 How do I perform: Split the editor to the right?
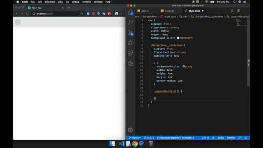pos(238,11)
